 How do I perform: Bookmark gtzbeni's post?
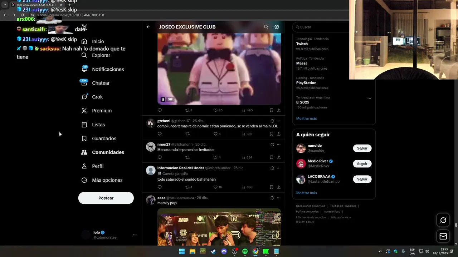tap(271, 134)
